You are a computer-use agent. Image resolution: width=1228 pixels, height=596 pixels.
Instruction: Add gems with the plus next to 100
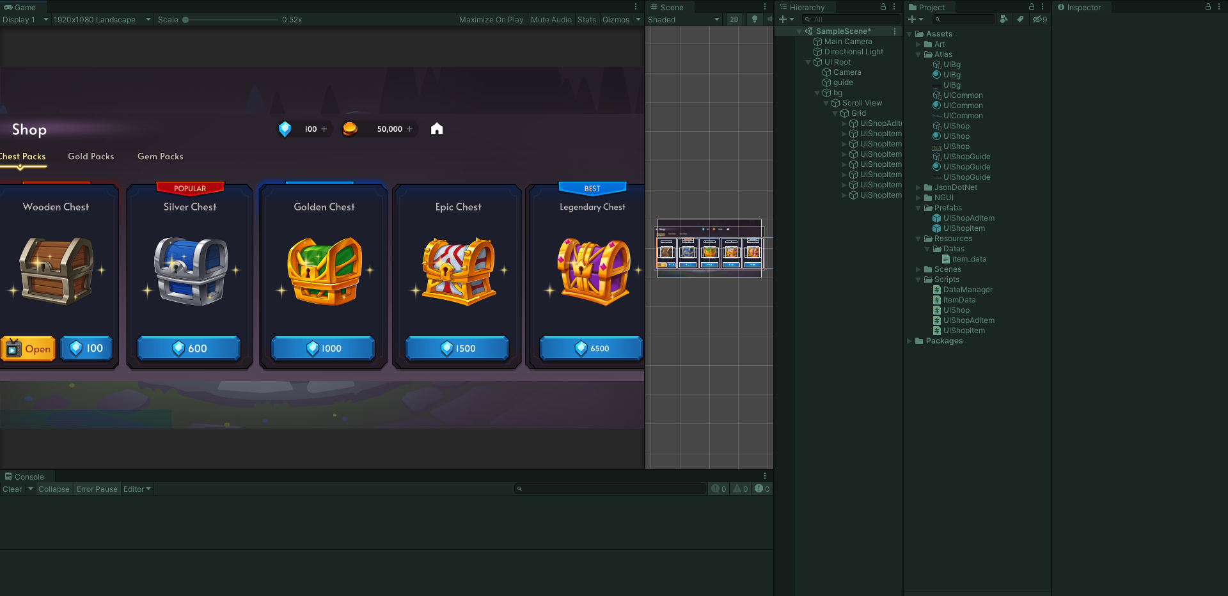pyautogui.click(x=324, y=129)
